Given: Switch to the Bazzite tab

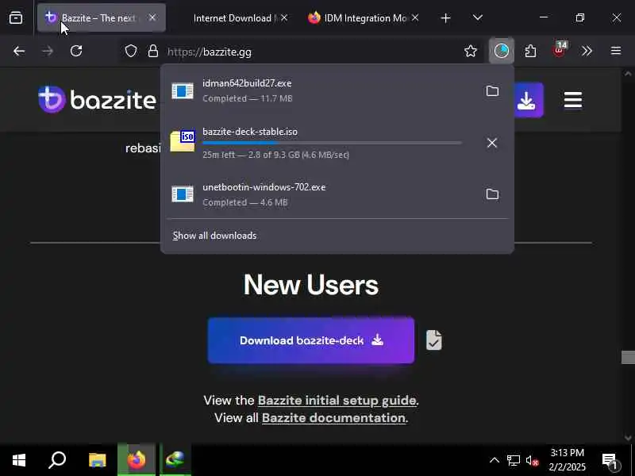Looking at the screenshot, I should pos(101,17).
